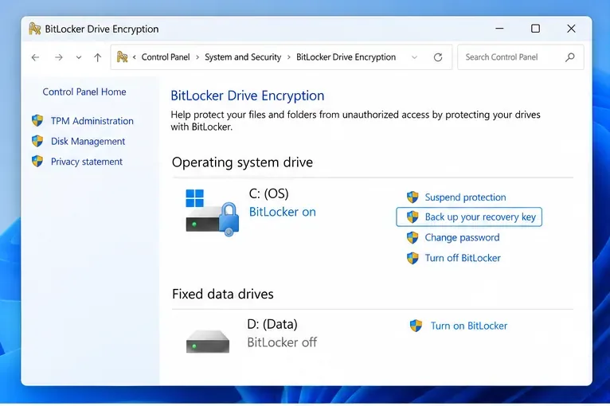Click the search magnifier icon

tap(570, 57)
